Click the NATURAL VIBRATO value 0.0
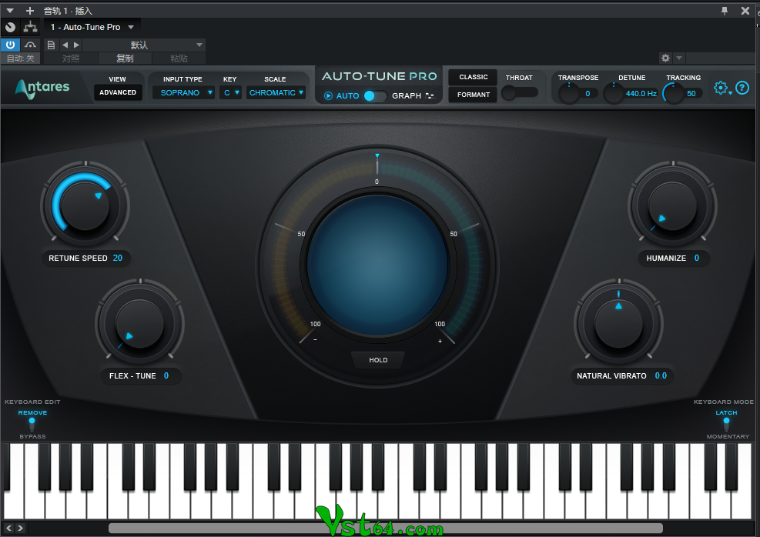 pyautogui.click(x=661, y=375)
